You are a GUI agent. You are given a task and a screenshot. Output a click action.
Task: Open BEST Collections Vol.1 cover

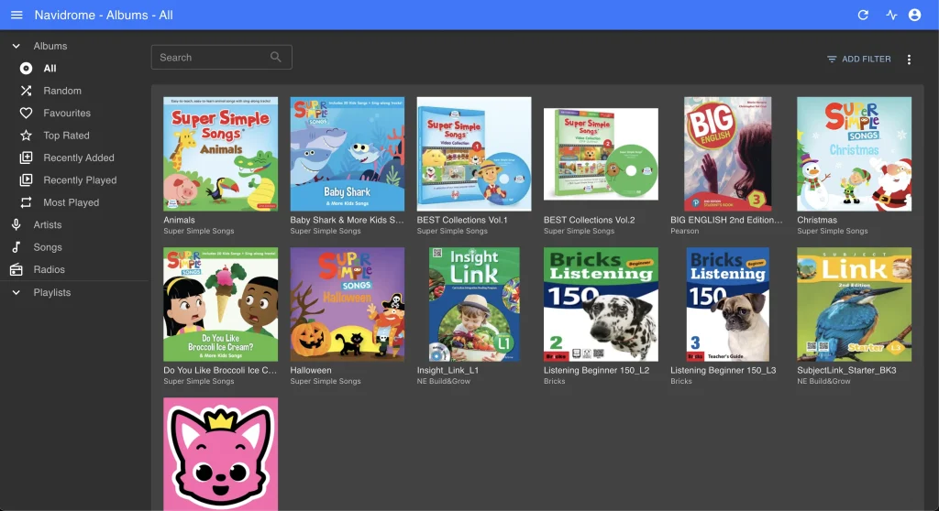point(474,154)
